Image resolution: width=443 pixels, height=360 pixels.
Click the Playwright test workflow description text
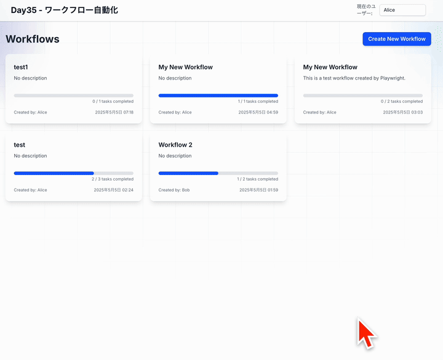354,78
